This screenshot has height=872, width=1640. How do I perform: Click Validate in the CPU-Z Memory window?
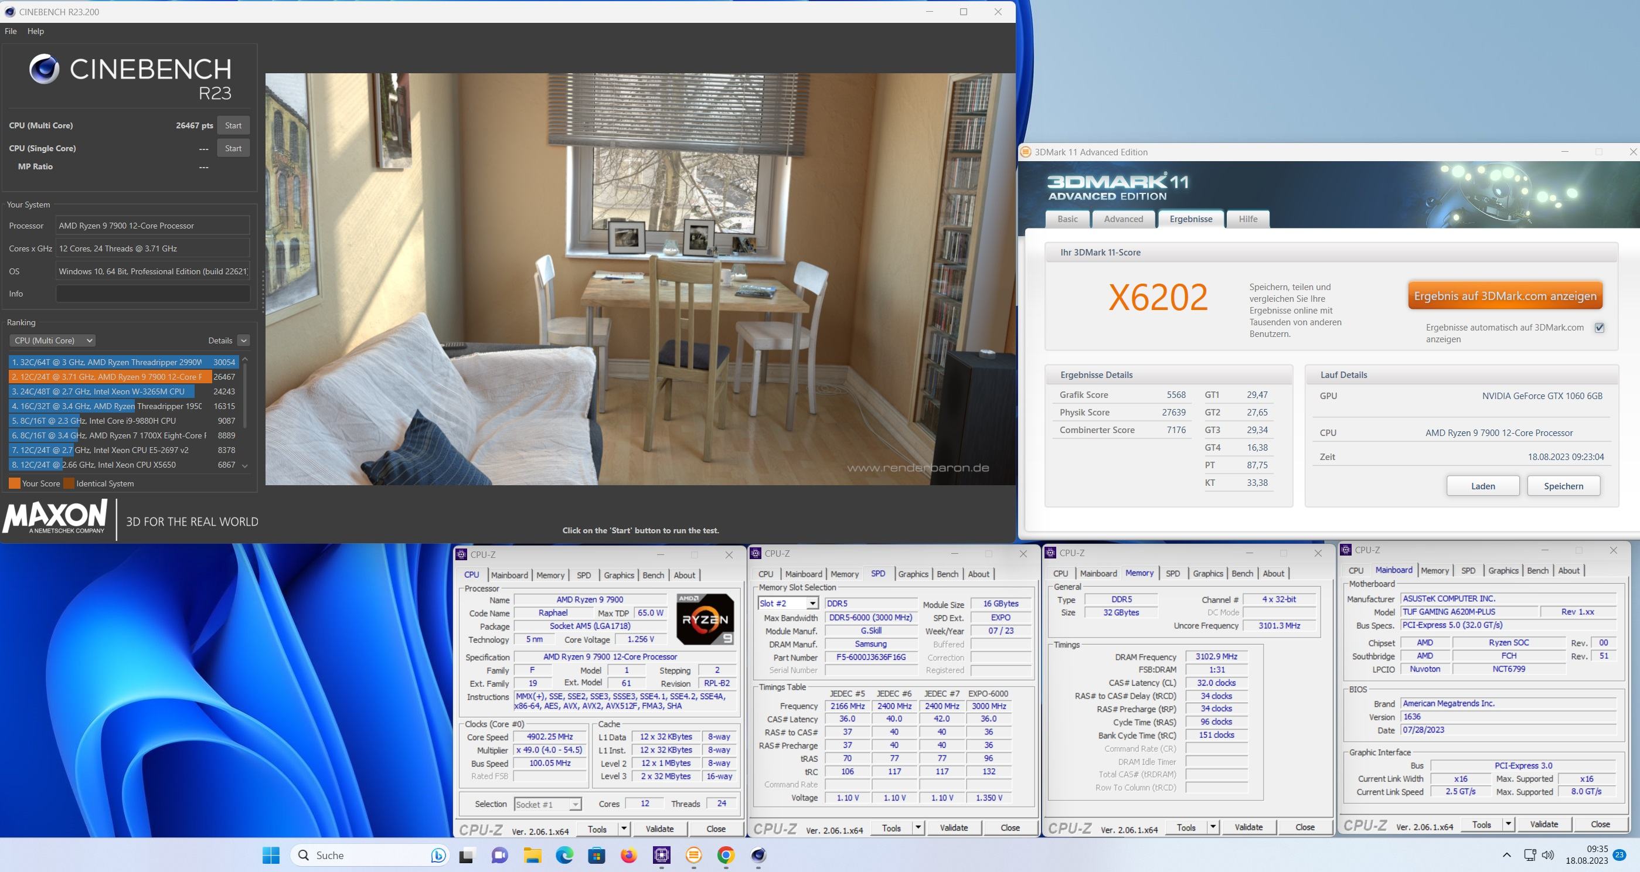[1248, 827]
